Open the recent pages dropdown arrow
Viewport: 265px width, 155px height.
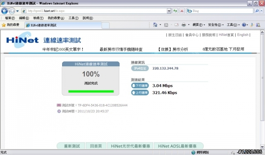17,11
